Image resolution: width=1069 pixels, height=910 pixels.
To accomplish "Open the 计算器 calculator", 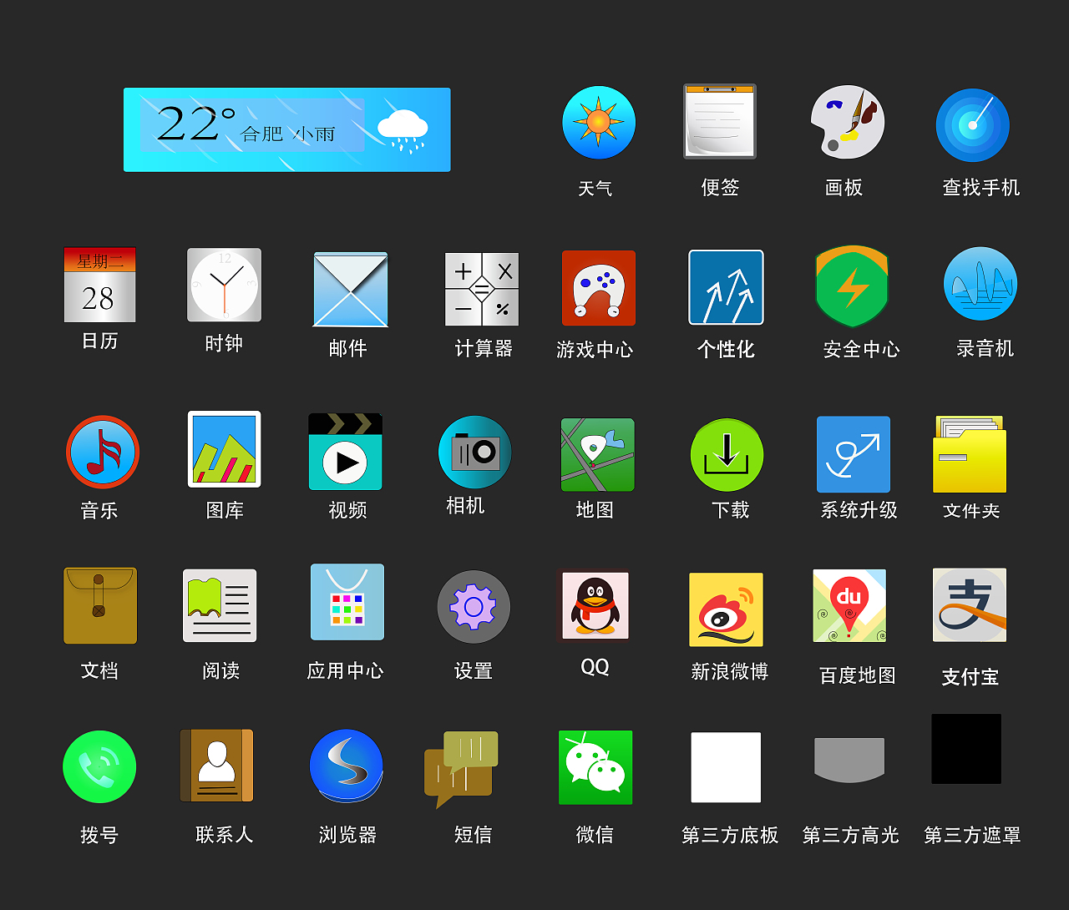I will (x=481, y=287).
